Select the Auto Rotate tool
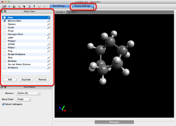 pyautogui.click(x=29, y=6)
